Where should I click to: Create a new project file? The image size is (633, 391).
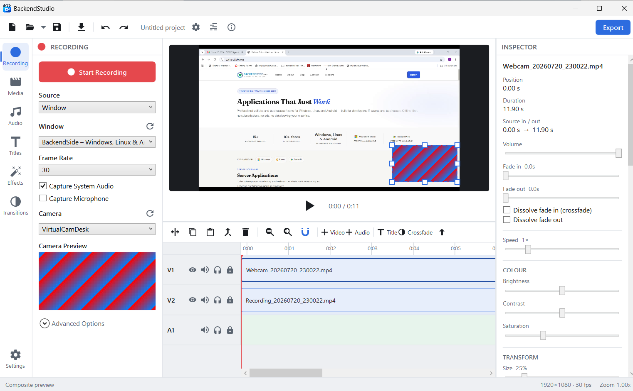coord(12,27)
